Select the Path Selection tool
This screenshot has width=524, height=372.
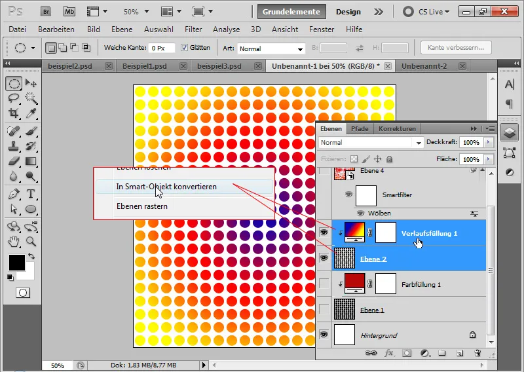pos(14,209)
